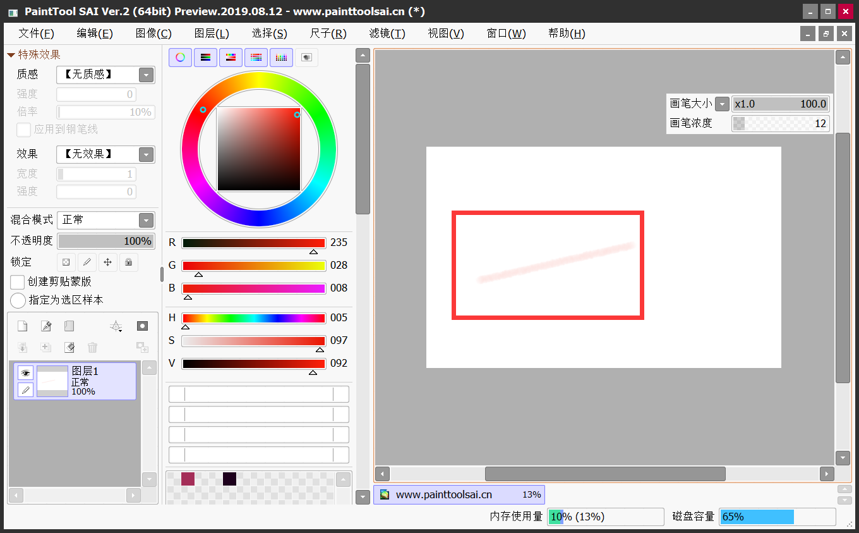Click the apply layer mask icon
The image size is (859, 533).
coord(142,347)
